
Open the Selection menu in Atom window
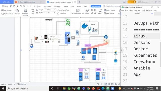click(137, 10)
